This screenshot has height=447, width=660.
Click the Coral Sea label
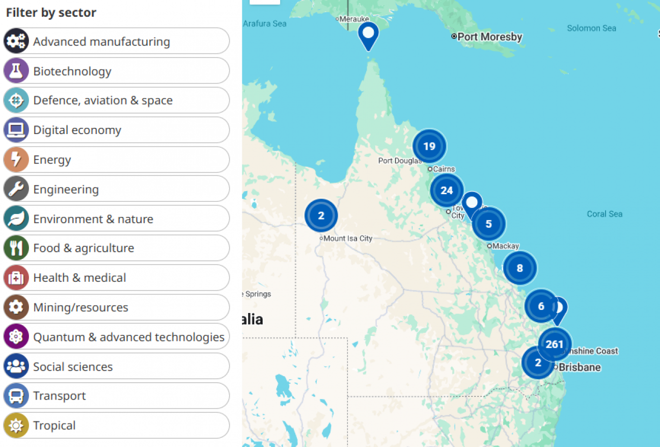click(604, 214)
